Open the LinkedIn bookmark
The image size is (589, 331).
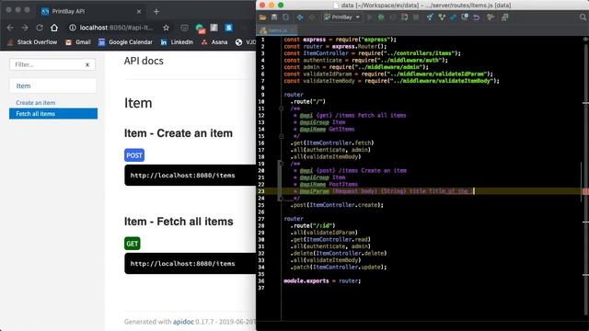[177, 42]
